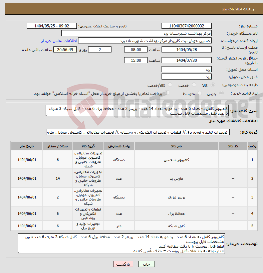
Task: Click the اطلاعات کالاهای مورد نیاز heading
Action: [233, 121]
